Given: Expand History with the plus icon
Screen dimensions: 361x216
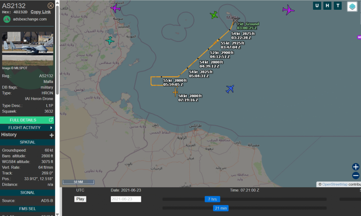Looking at the screenshot, I should 51,135.
